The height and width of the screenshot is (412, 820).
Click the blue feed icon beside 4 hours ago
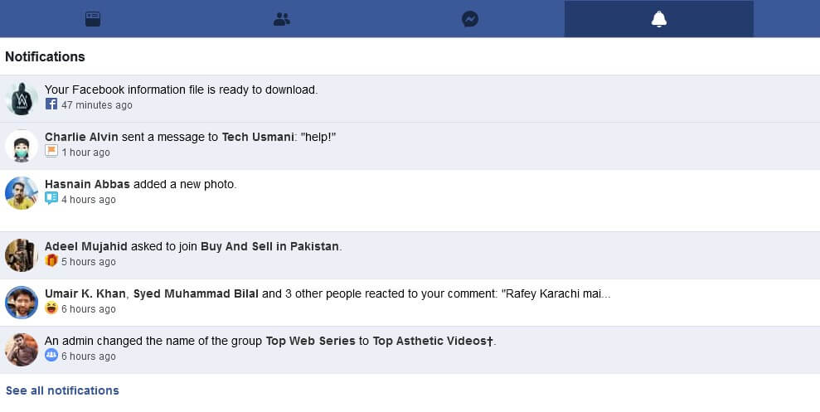pyautogui.click(x=51, y=198)
